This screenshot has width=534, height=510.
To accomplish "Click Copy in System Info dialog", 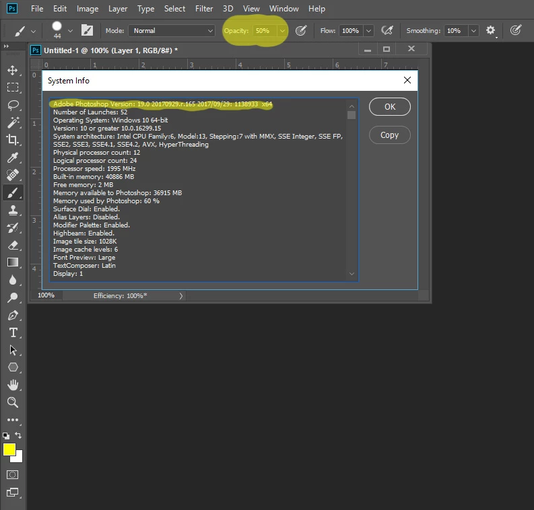I will pyautogui.click(x=390, y=135).
